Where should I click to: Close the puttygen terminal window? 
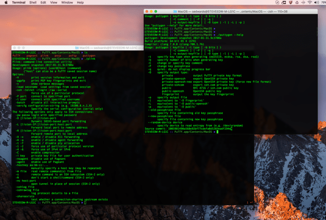[x=147, y=12]
